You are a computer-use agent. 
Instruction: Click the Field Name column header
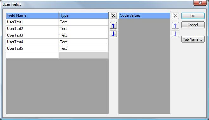click(x=32, y=15)
